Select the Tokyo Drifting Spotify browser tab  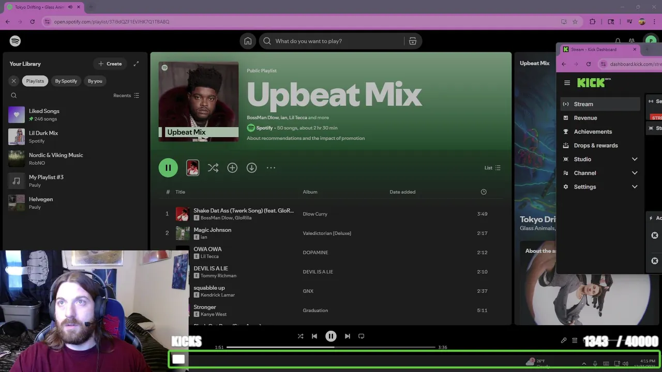(x=44, y=7)
